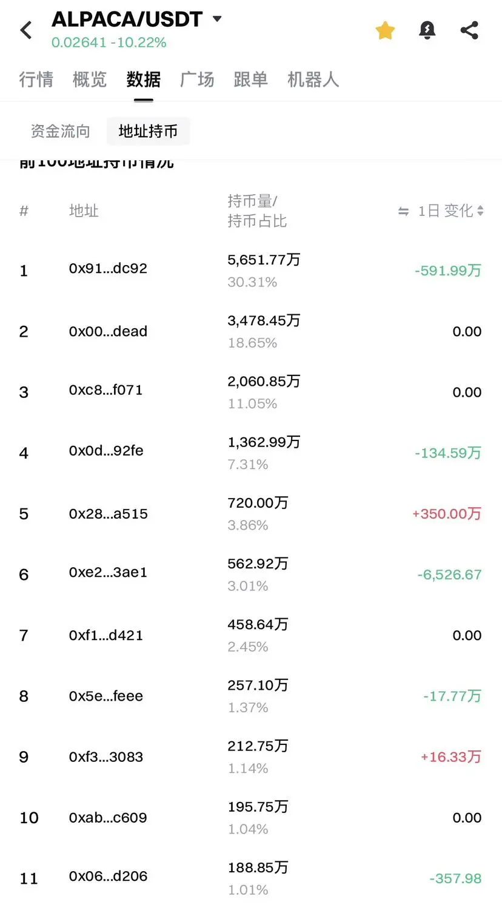Toggle the favorite star icon
The width and height of the screenshot is (502, 916).
(385, 30)
